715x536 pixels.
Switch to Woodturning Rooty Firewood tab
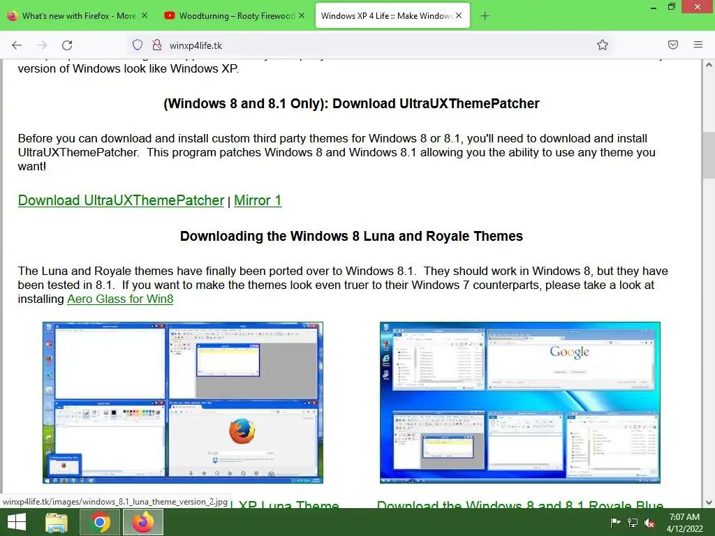(235, 15)
